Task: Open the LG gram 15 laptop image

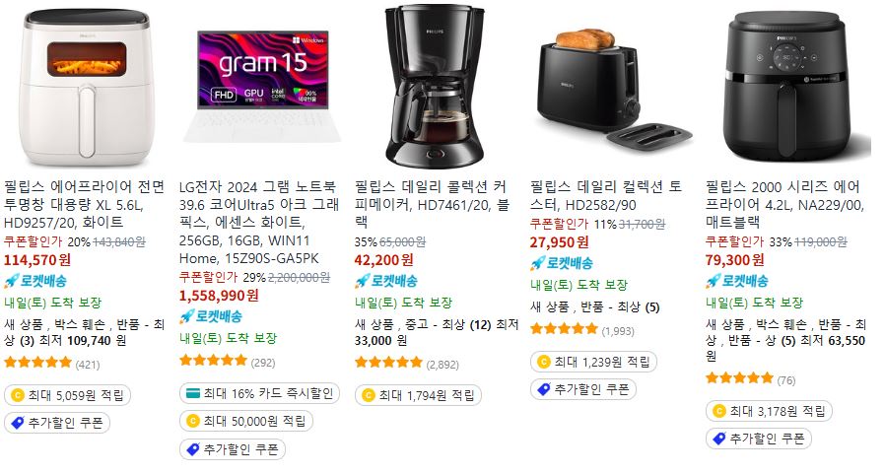Action: coord(262,87)
